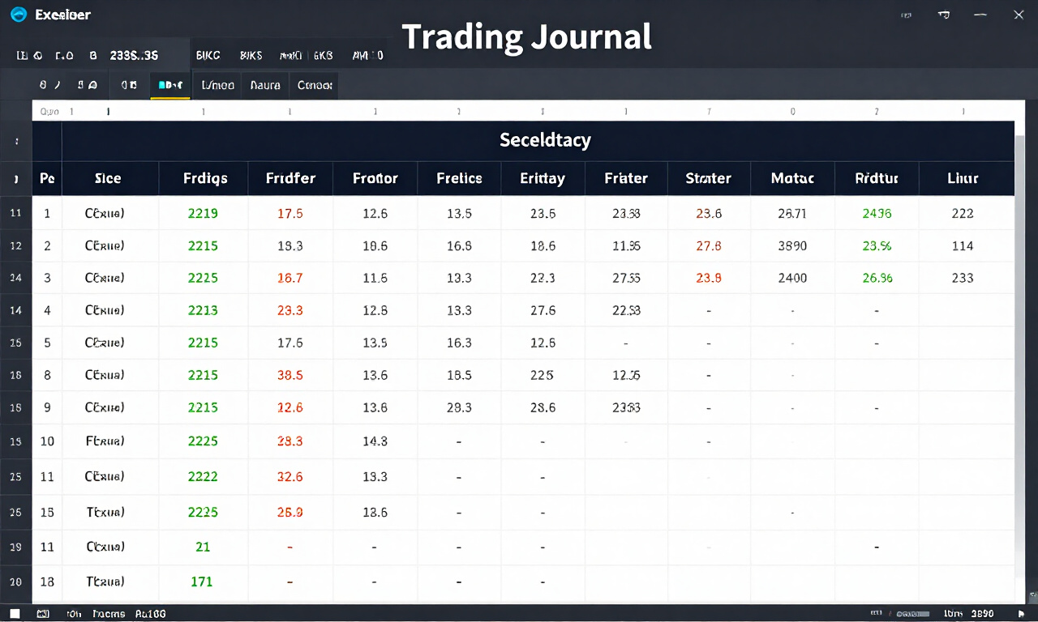Click the 3890 value in status bar
The height and width of the screenshot is (622, 1038).
coord(982,615)
